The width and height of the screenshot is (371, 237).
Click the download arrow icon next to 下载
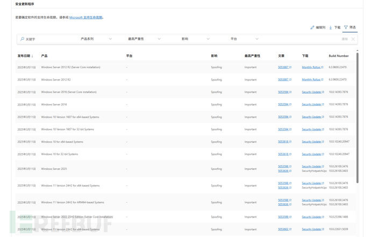[331, 27]
